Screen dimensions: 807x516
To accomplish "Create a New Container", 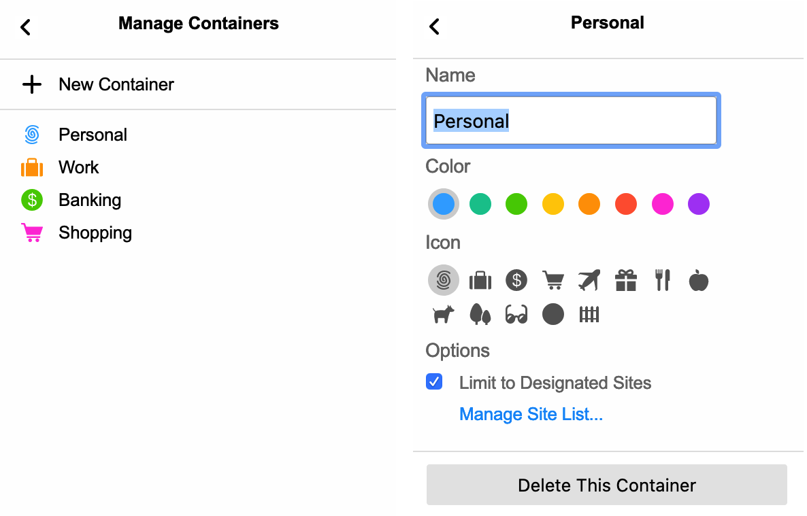I will [116, 84].
